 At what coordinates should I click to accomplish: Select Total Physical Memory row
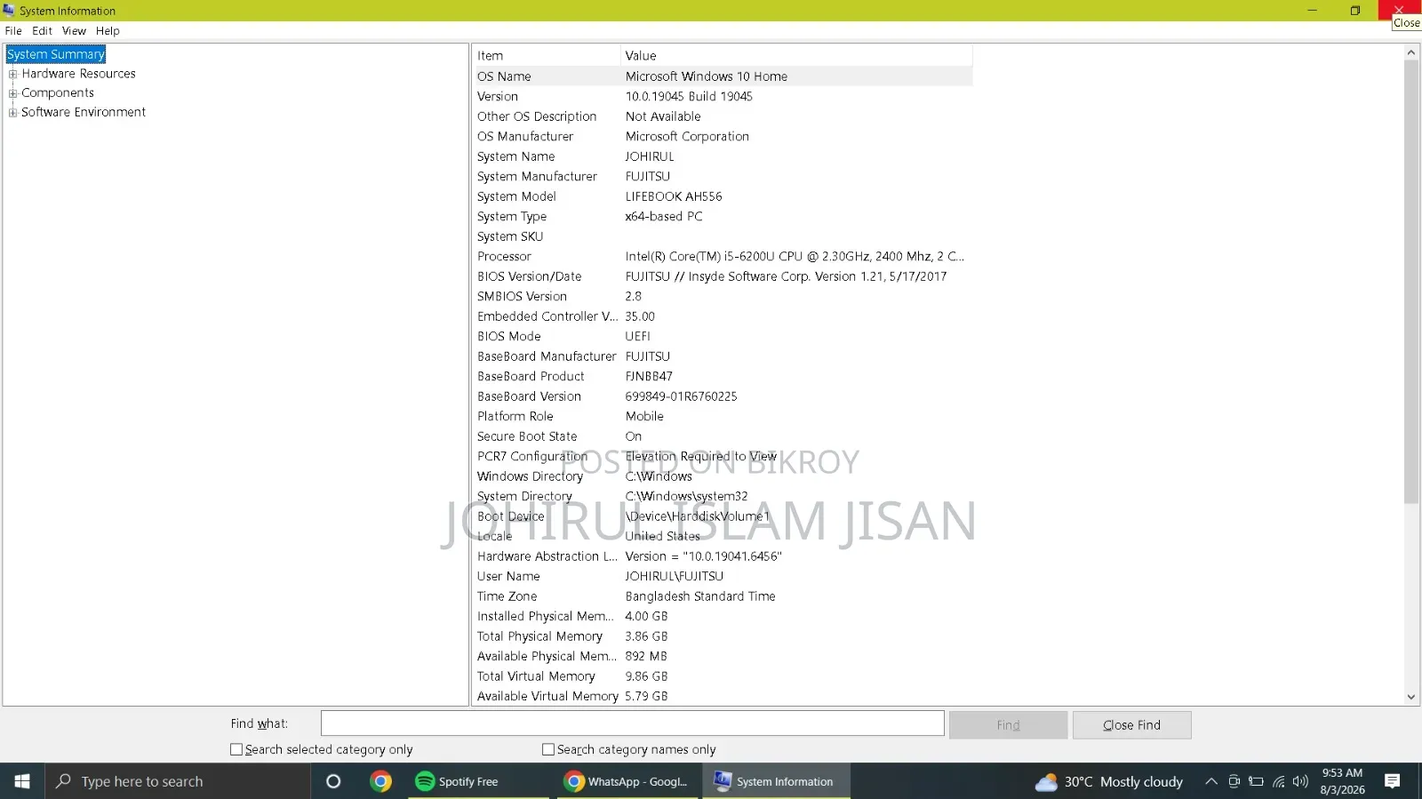coord(723,636)
